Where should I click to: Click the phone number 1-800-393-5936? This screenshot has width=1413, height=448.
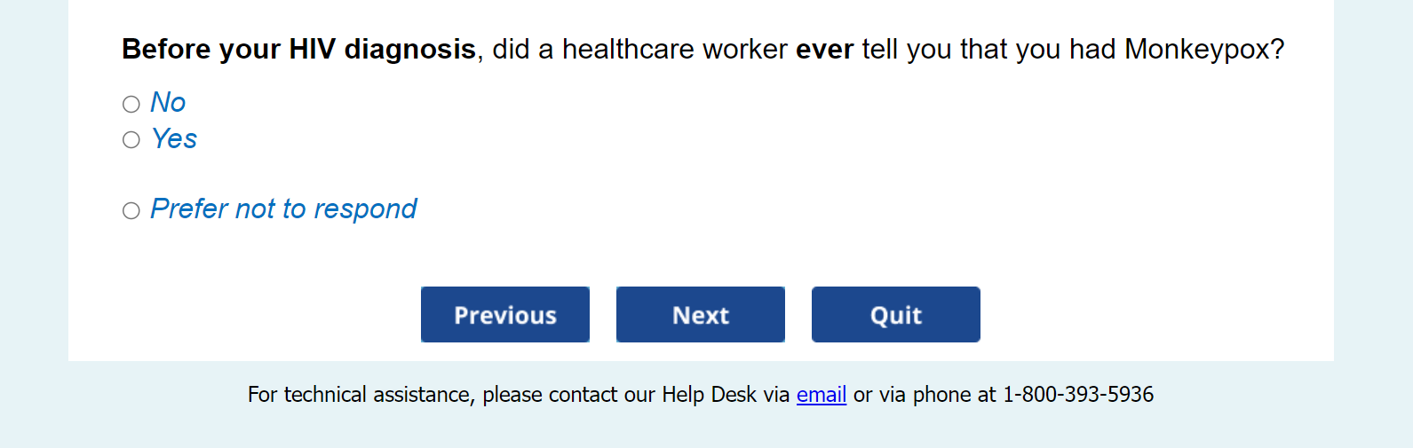click(1078, 395)
